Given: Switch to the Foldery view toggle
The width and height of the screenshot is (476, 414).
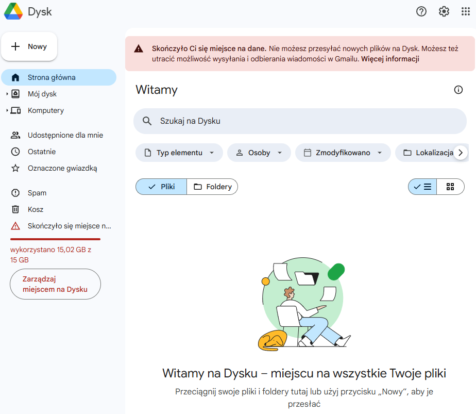Looking at the screenshot, I should pos(212,187).
